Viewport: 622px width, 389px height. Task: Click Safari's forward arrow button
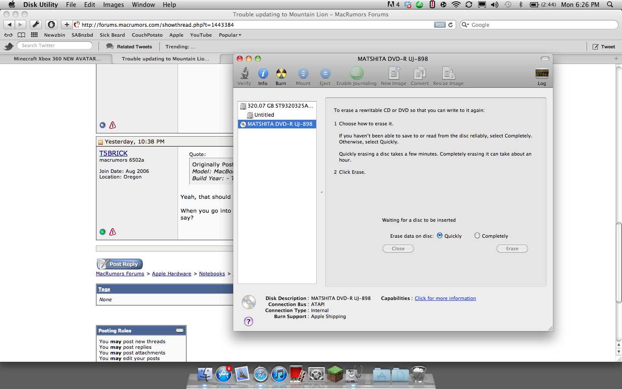tap(20, 25)
